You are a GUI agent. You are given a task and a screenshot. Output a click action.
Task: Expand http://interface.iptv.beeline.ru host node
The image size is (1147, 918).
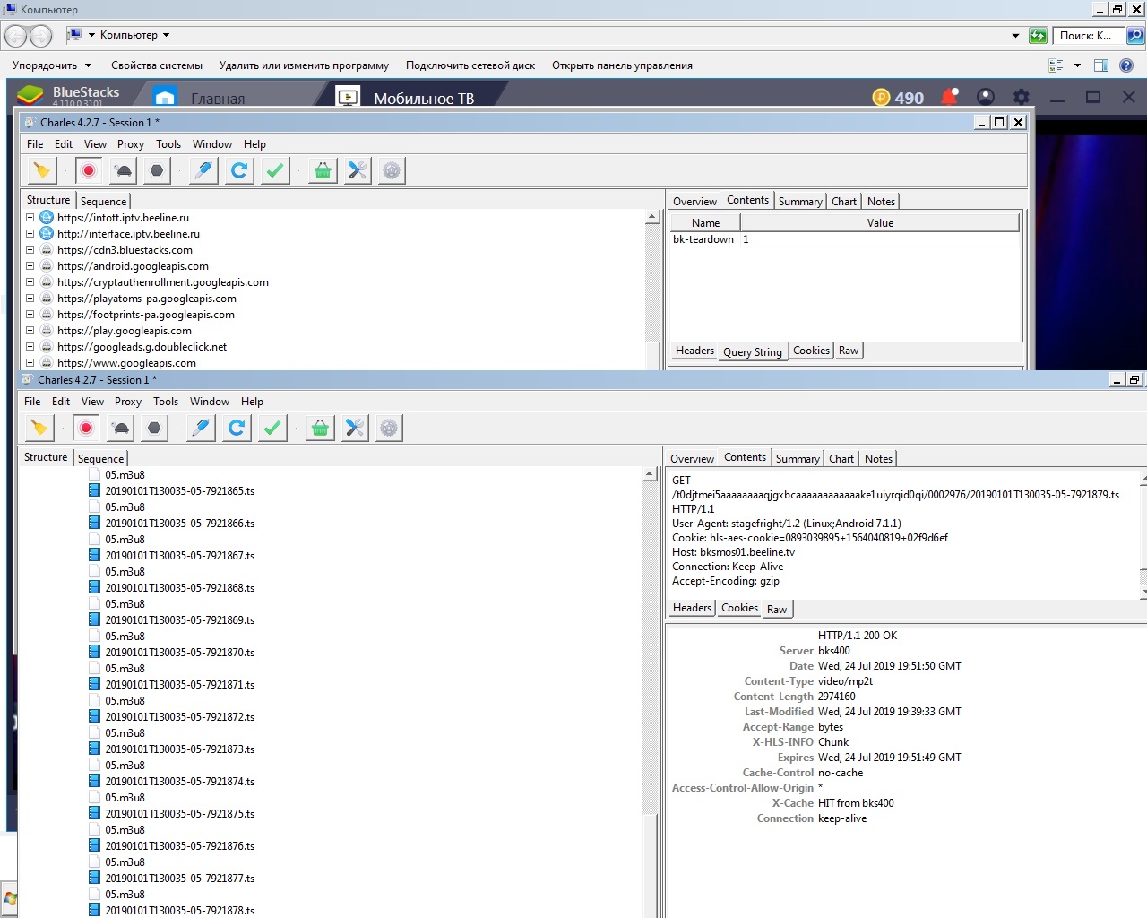(30, 234)
